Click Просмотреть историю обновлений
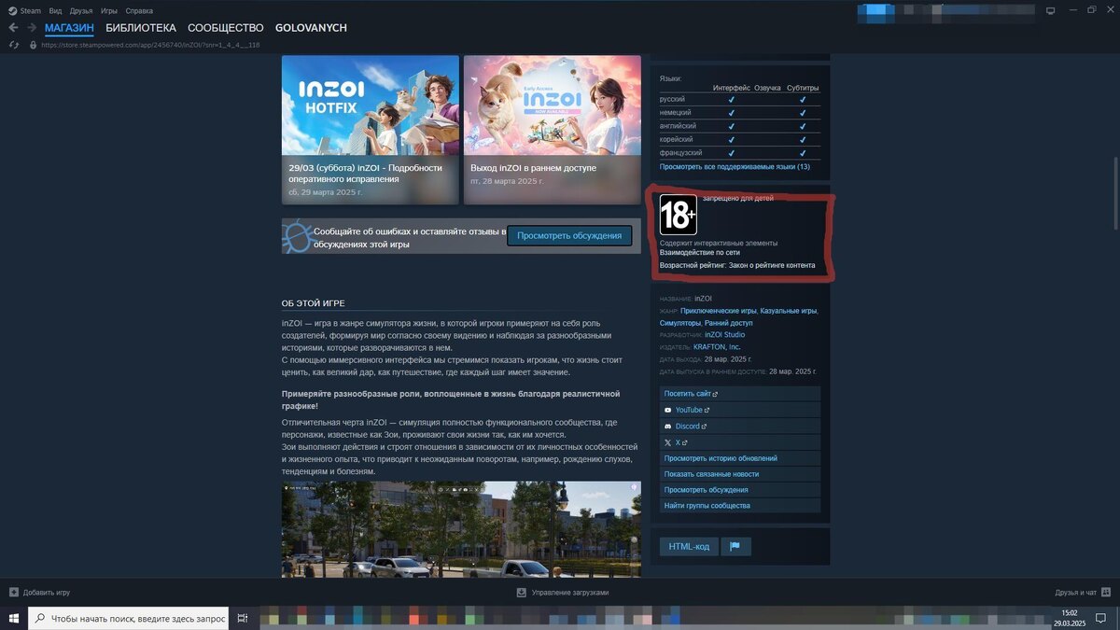The width and height of the screenshot is (1120, 630). (740, 458)
